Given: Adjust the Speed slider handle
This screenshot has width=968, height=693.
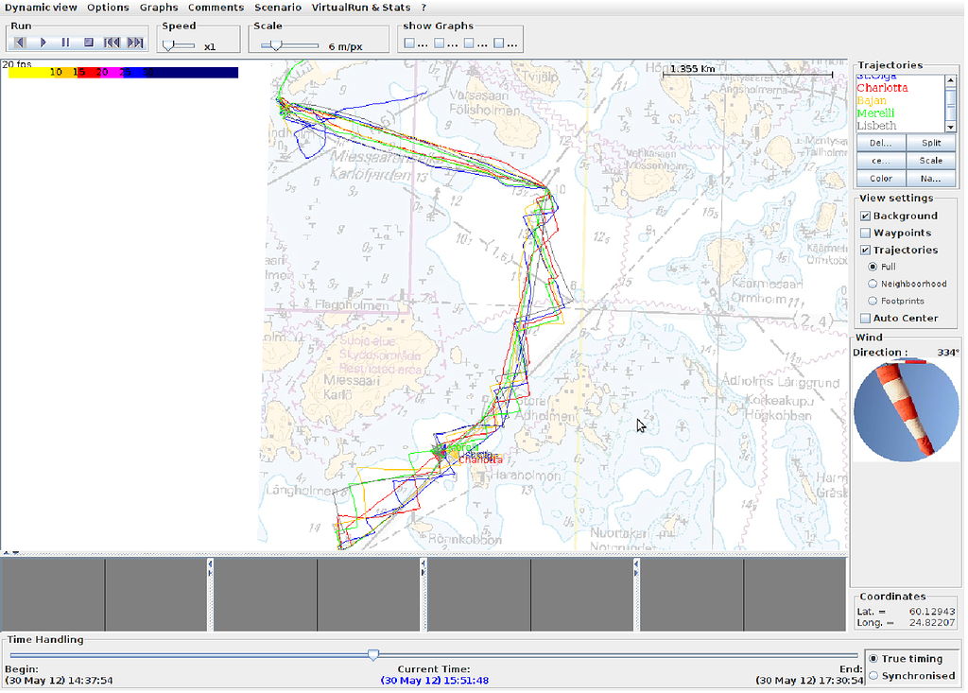Looking at the screenshot, I should (168, 45).
